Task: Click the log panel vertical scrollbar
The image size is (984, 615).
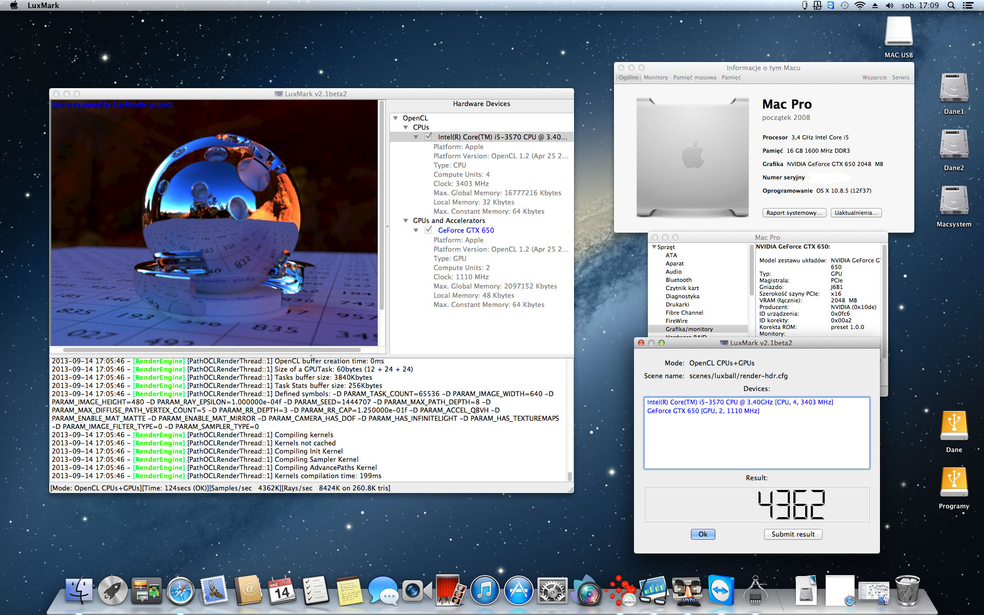Action: coord(569,476)
